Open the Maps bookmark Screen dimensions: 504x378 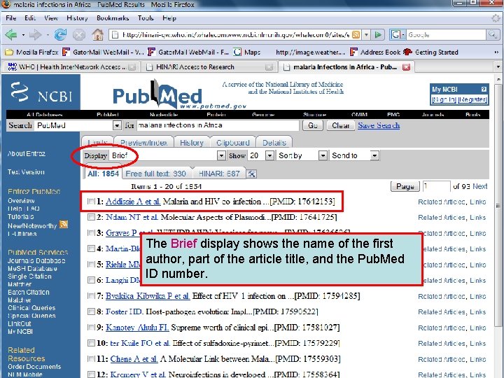pyautogui.click(x=247, y=52)
